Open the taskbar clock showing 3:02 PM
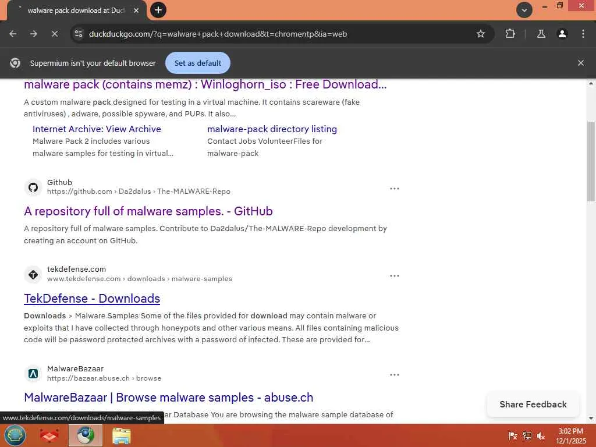 570,435
